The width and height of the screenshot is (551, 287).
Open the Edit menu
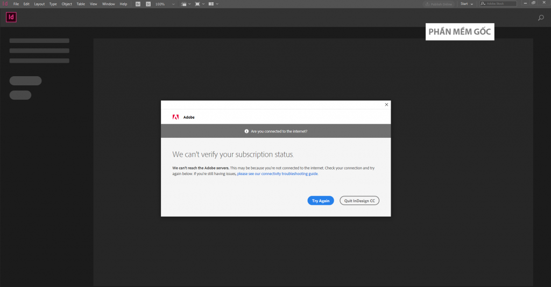pos(26,4)
